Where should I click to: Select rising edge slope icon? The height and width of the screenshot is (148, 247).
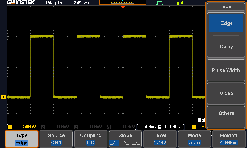point(114,143)
